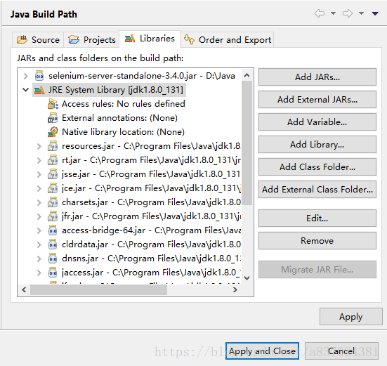Click the JRE System Library books icon
Viewport: 387px width, 366px height.
(39, 90)
